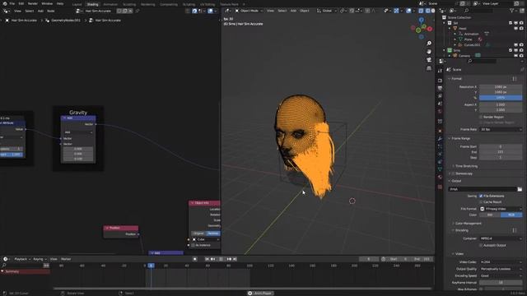Select the RGB color button

tap(511, 215)
